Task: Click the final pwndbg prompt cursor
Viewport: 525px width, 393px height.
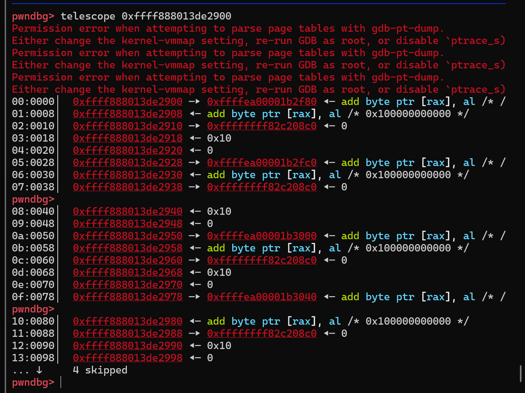Action: click(61, 382)
